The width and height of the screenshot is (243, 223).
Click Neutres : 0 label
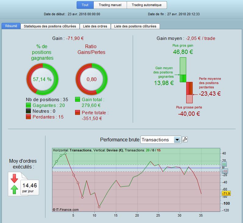tap(44, 111)
